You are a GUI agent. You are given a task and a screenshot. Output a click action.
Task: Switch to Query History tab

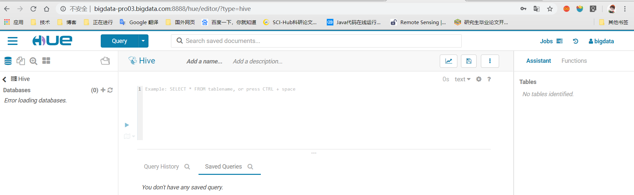point(161,167)
